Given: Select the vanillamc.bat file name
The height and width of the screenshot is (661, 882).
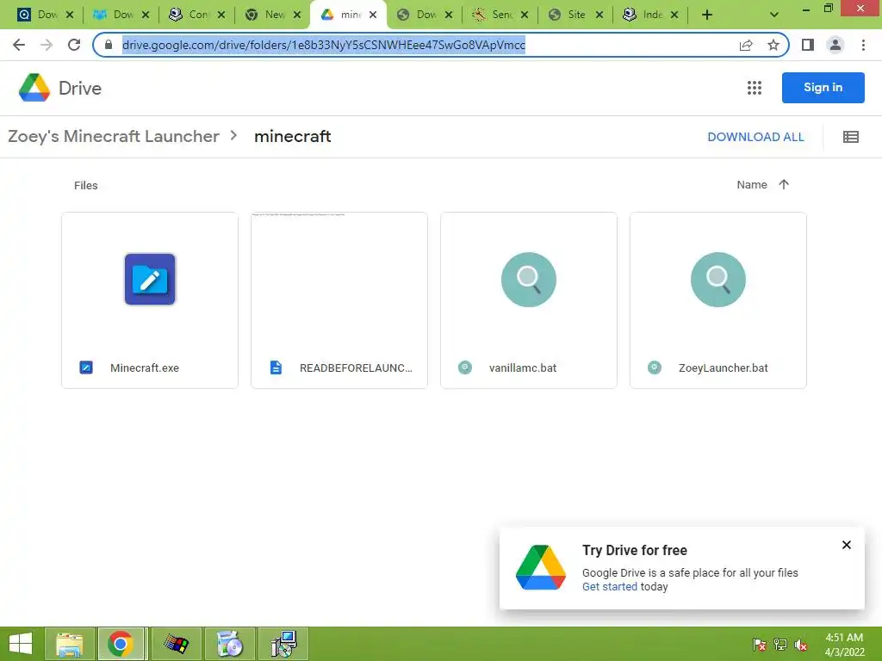Looking at the screenshot, I should pos(523,368).
